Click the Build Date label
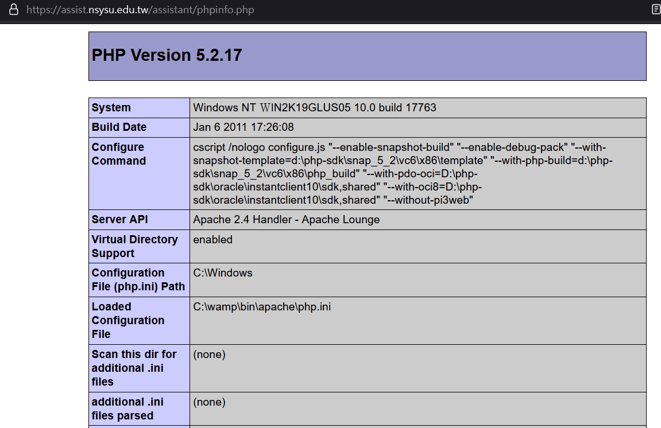Image resolution: width=661 pixels, height=428 pixels. click(x=119, y=127)
